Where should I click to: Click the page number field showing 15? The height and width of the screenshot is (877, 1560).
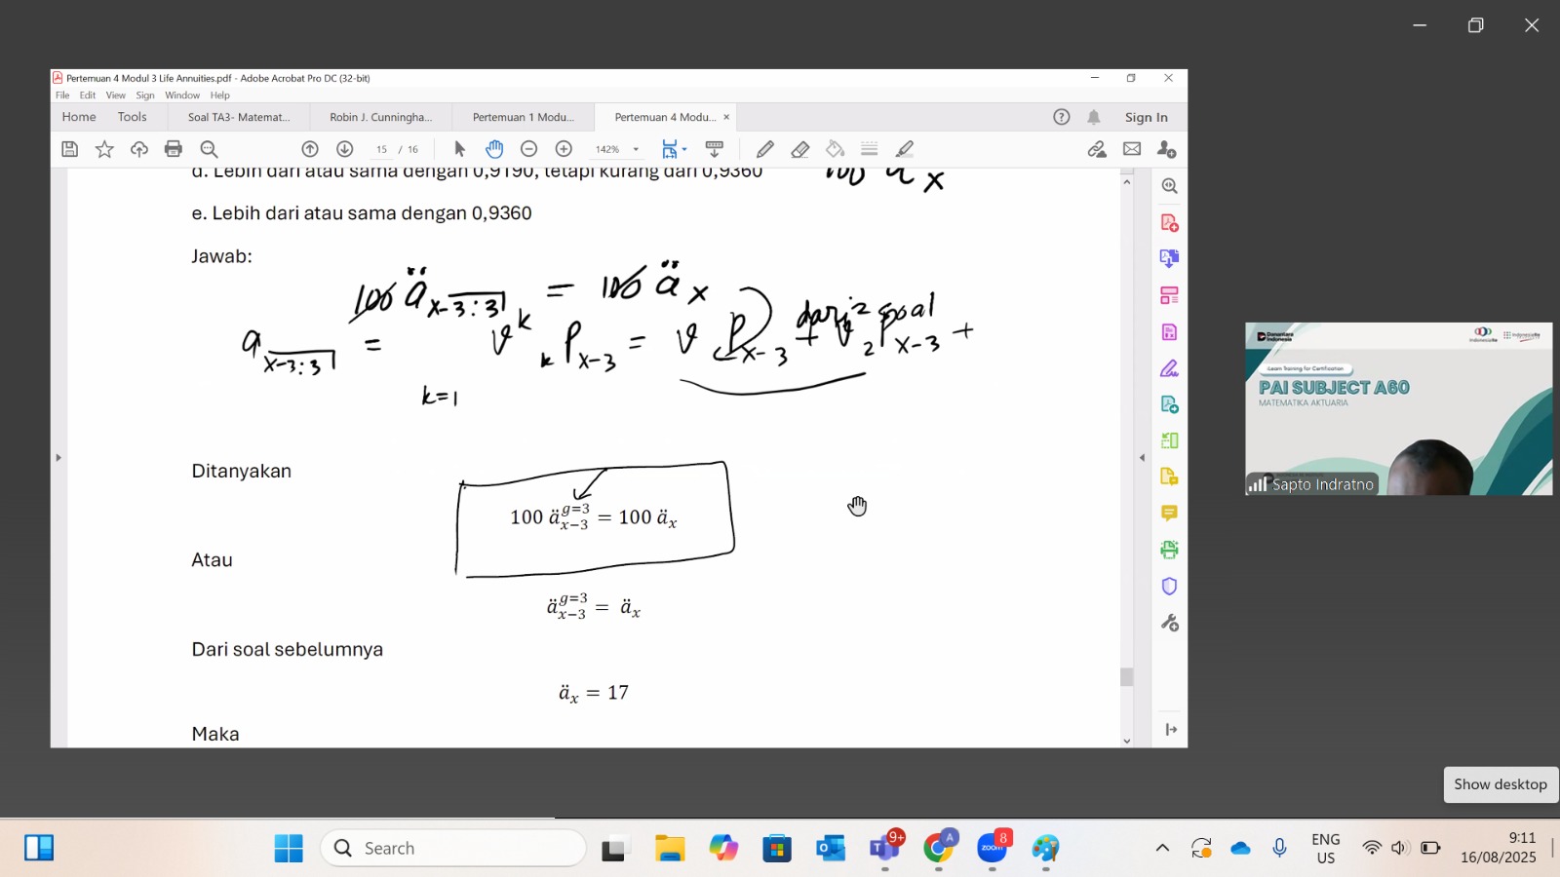tap(381, 150)
